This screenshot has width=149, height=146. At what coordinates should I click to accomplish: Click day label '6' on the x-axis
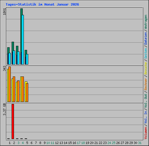point(31,143)
